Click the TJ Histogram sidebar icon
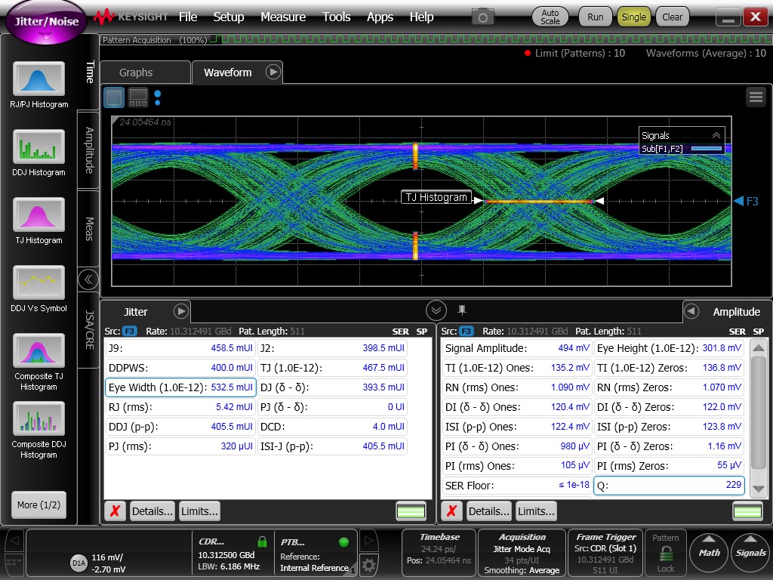The image size is (773, 580). (x=38, y=215)
